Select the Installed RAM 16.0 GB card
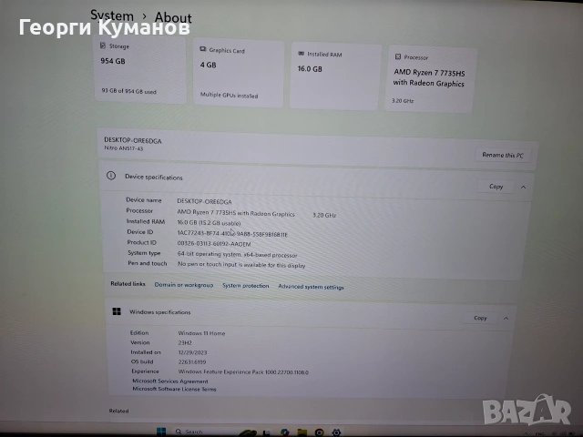This screenshot has height=437, width=583. coord(335,76)
